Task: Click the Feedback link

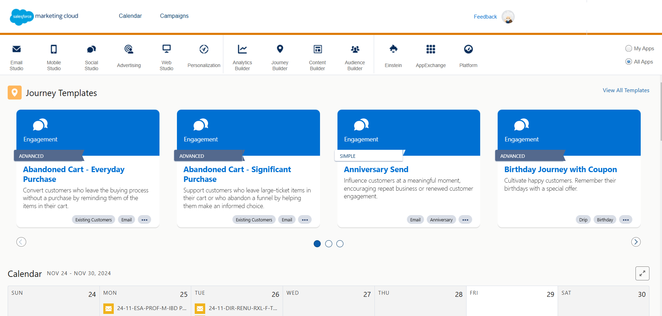Action: pos(485,17)
